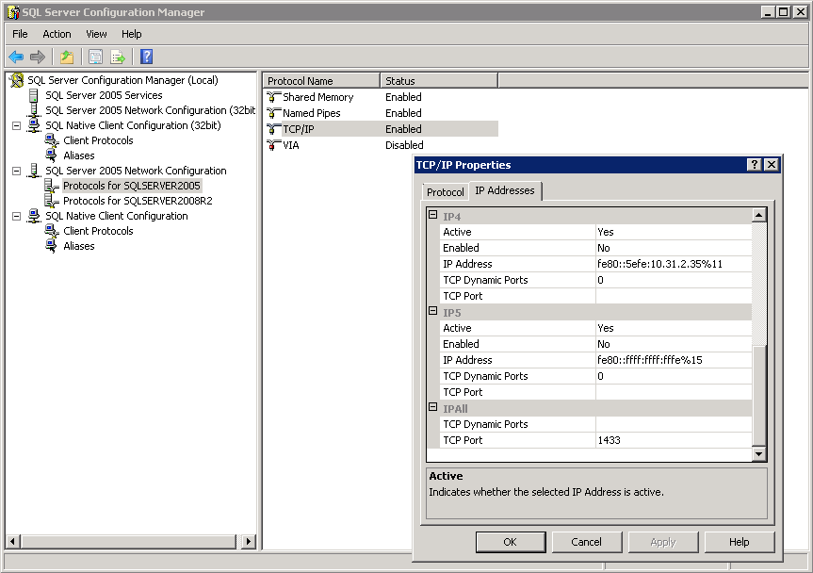813x573 pixels.
Task: Sort by Protocol Name column header
Action: (x=321, y=81)
